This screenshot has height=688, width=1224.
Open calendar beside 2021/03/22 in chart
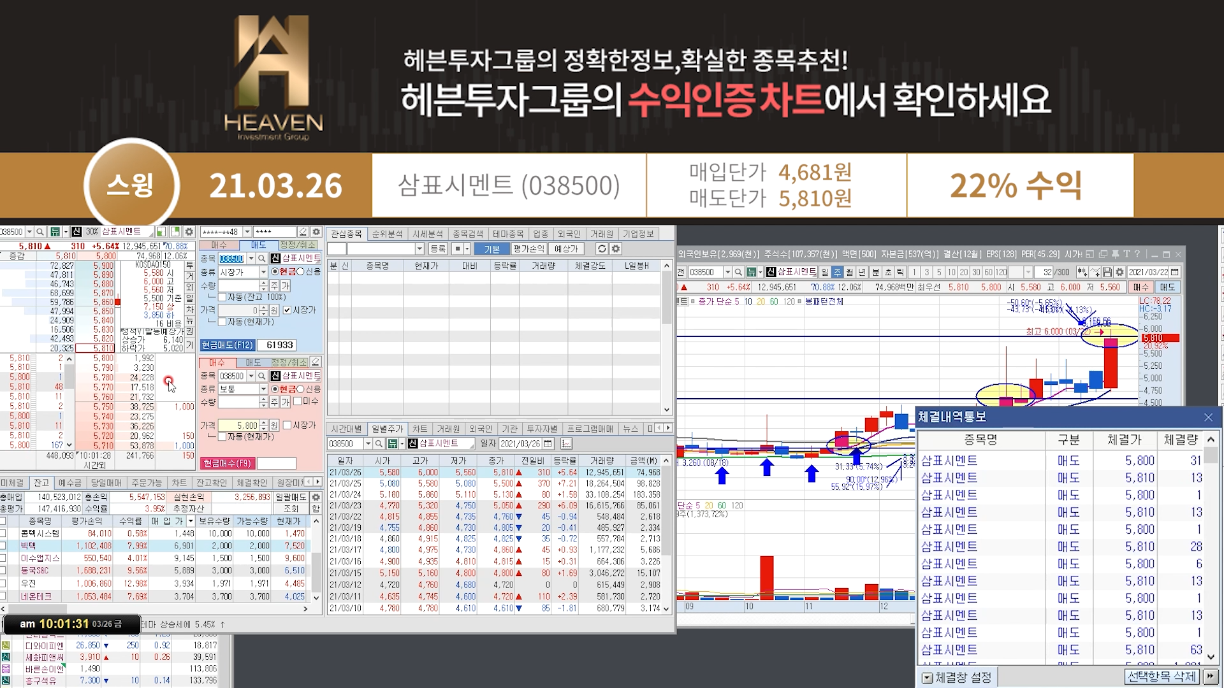(x=1175, y=272)
